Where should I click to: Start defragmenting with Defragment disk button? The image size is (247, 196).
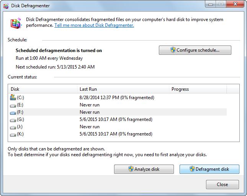click(x=209, y=169)
